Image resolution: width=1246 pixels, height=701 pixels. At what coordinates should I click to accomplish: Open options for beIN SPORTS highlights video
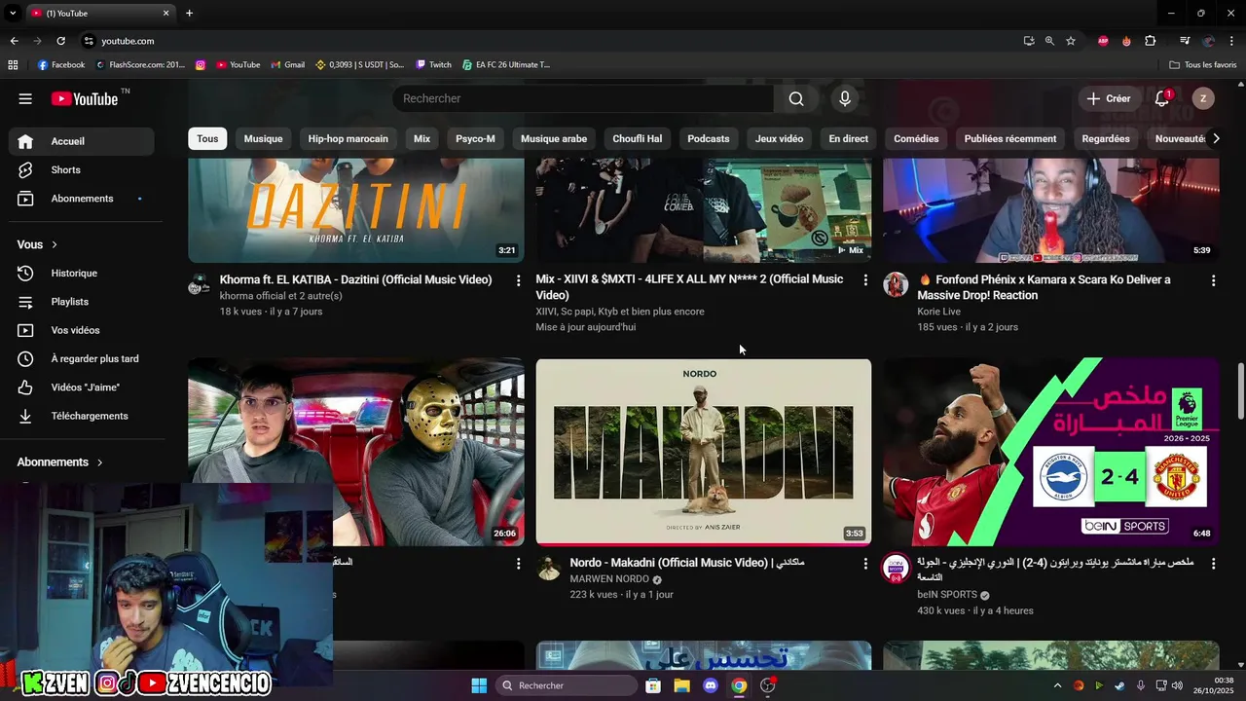coord(1213,564)
